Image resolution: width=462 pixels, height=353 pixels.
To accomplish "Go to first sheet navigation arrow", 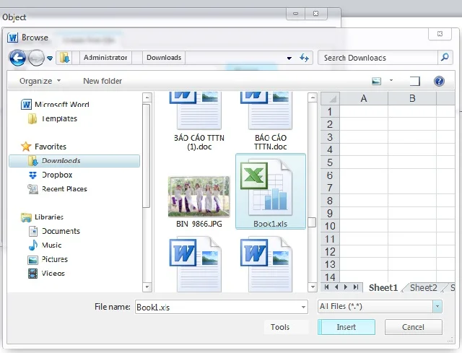I will (x=326, y=287).
